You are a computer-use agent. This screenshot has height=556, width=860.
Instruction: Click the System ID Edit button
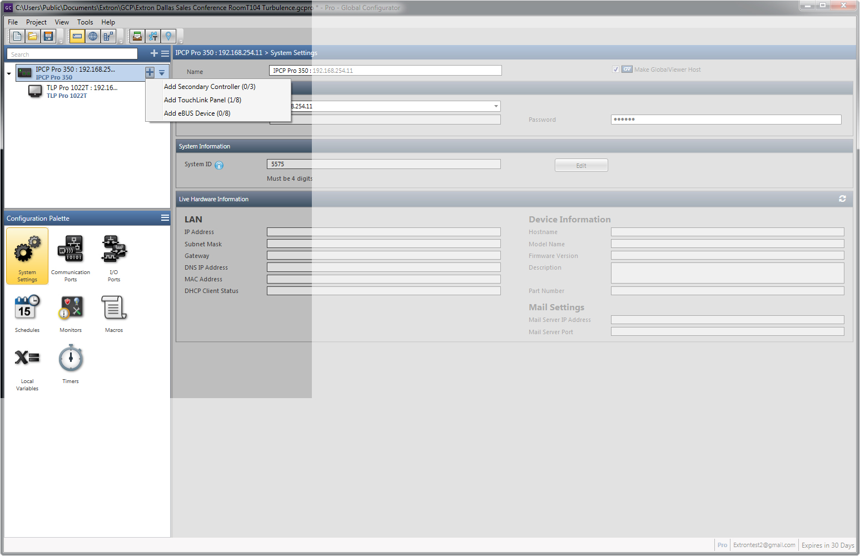coord(581,166)
